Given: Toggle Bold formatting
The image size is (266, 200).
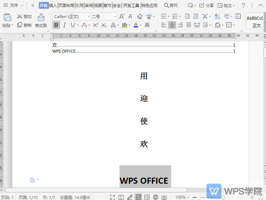Looking at the screenshot, I should coord(56,25).
